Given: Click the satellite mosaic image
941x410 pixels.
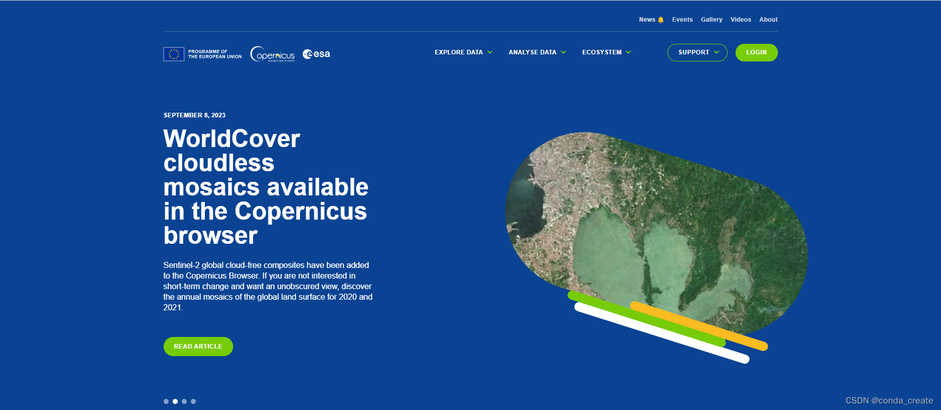Looking at the screenshot, I should point(656,234).
